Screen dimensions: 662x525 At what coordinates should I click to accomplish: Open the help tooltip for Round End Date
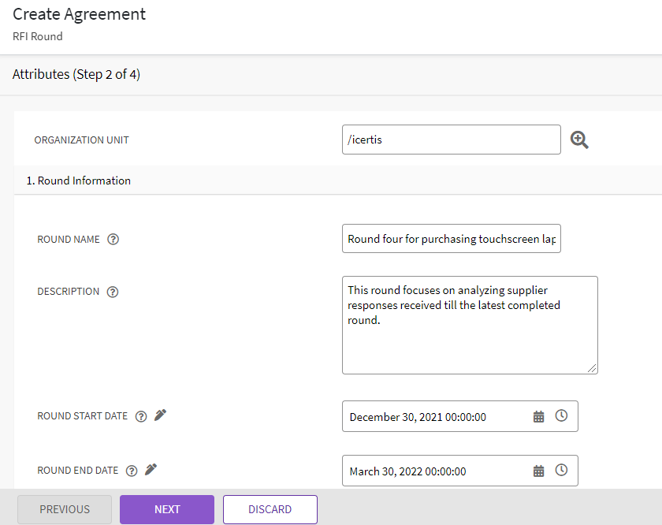(x=132, y=471)
